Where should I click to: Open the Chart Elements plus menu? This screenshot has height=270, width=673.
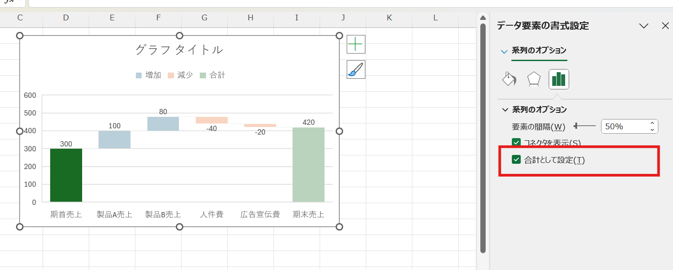pos(356,44)
